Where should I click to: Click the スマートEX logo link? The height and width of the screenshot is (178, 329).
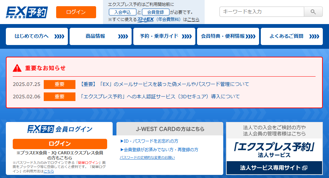pyautogui.click(x=145, y=20)
